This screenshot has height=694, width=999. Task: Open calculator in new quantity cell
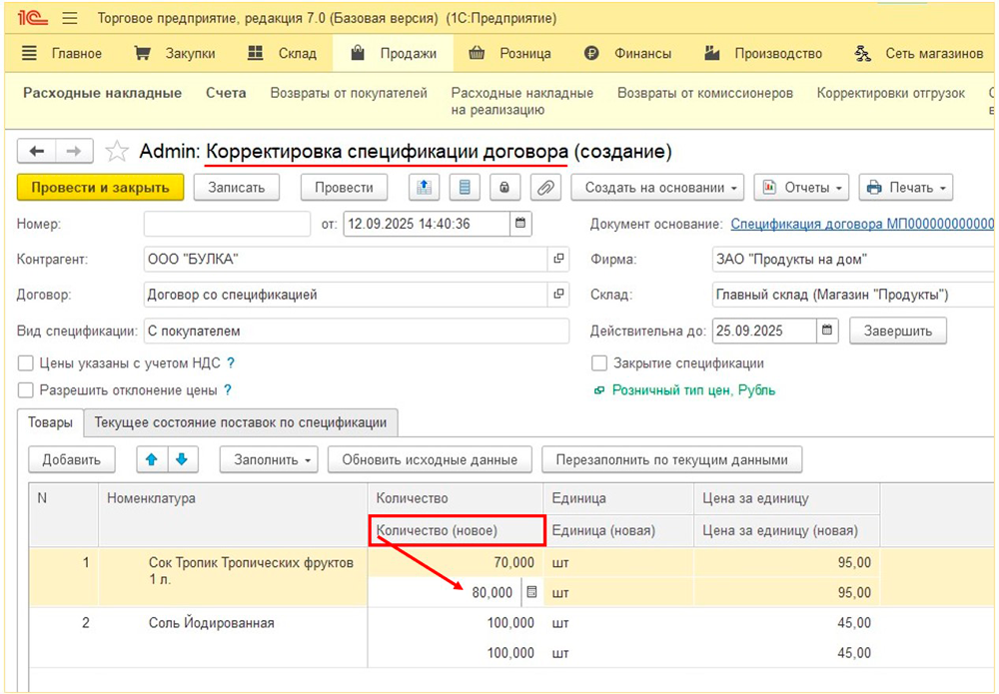[x=531, y=592]
